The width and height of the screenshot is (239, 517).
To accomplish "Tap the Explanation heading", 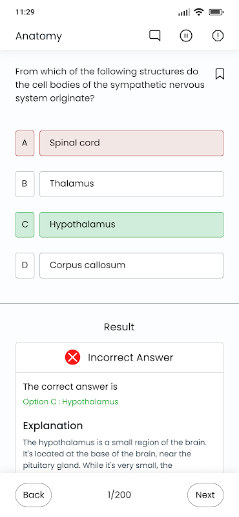I will pos(53,426).
